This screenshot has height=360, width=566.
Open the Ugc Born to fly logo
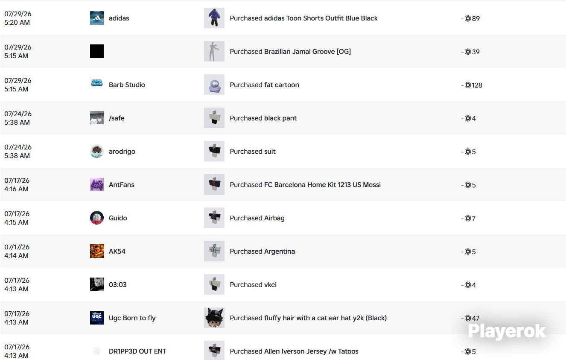pyautogui.click(x=97, y=318)
